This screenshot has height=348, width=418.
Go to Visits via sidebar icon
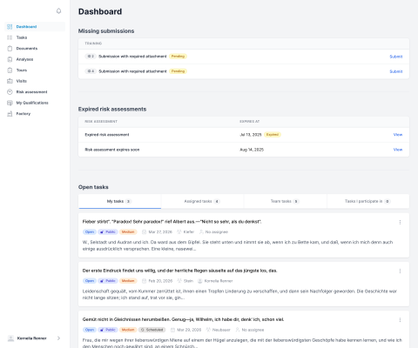tap(10, 81)
